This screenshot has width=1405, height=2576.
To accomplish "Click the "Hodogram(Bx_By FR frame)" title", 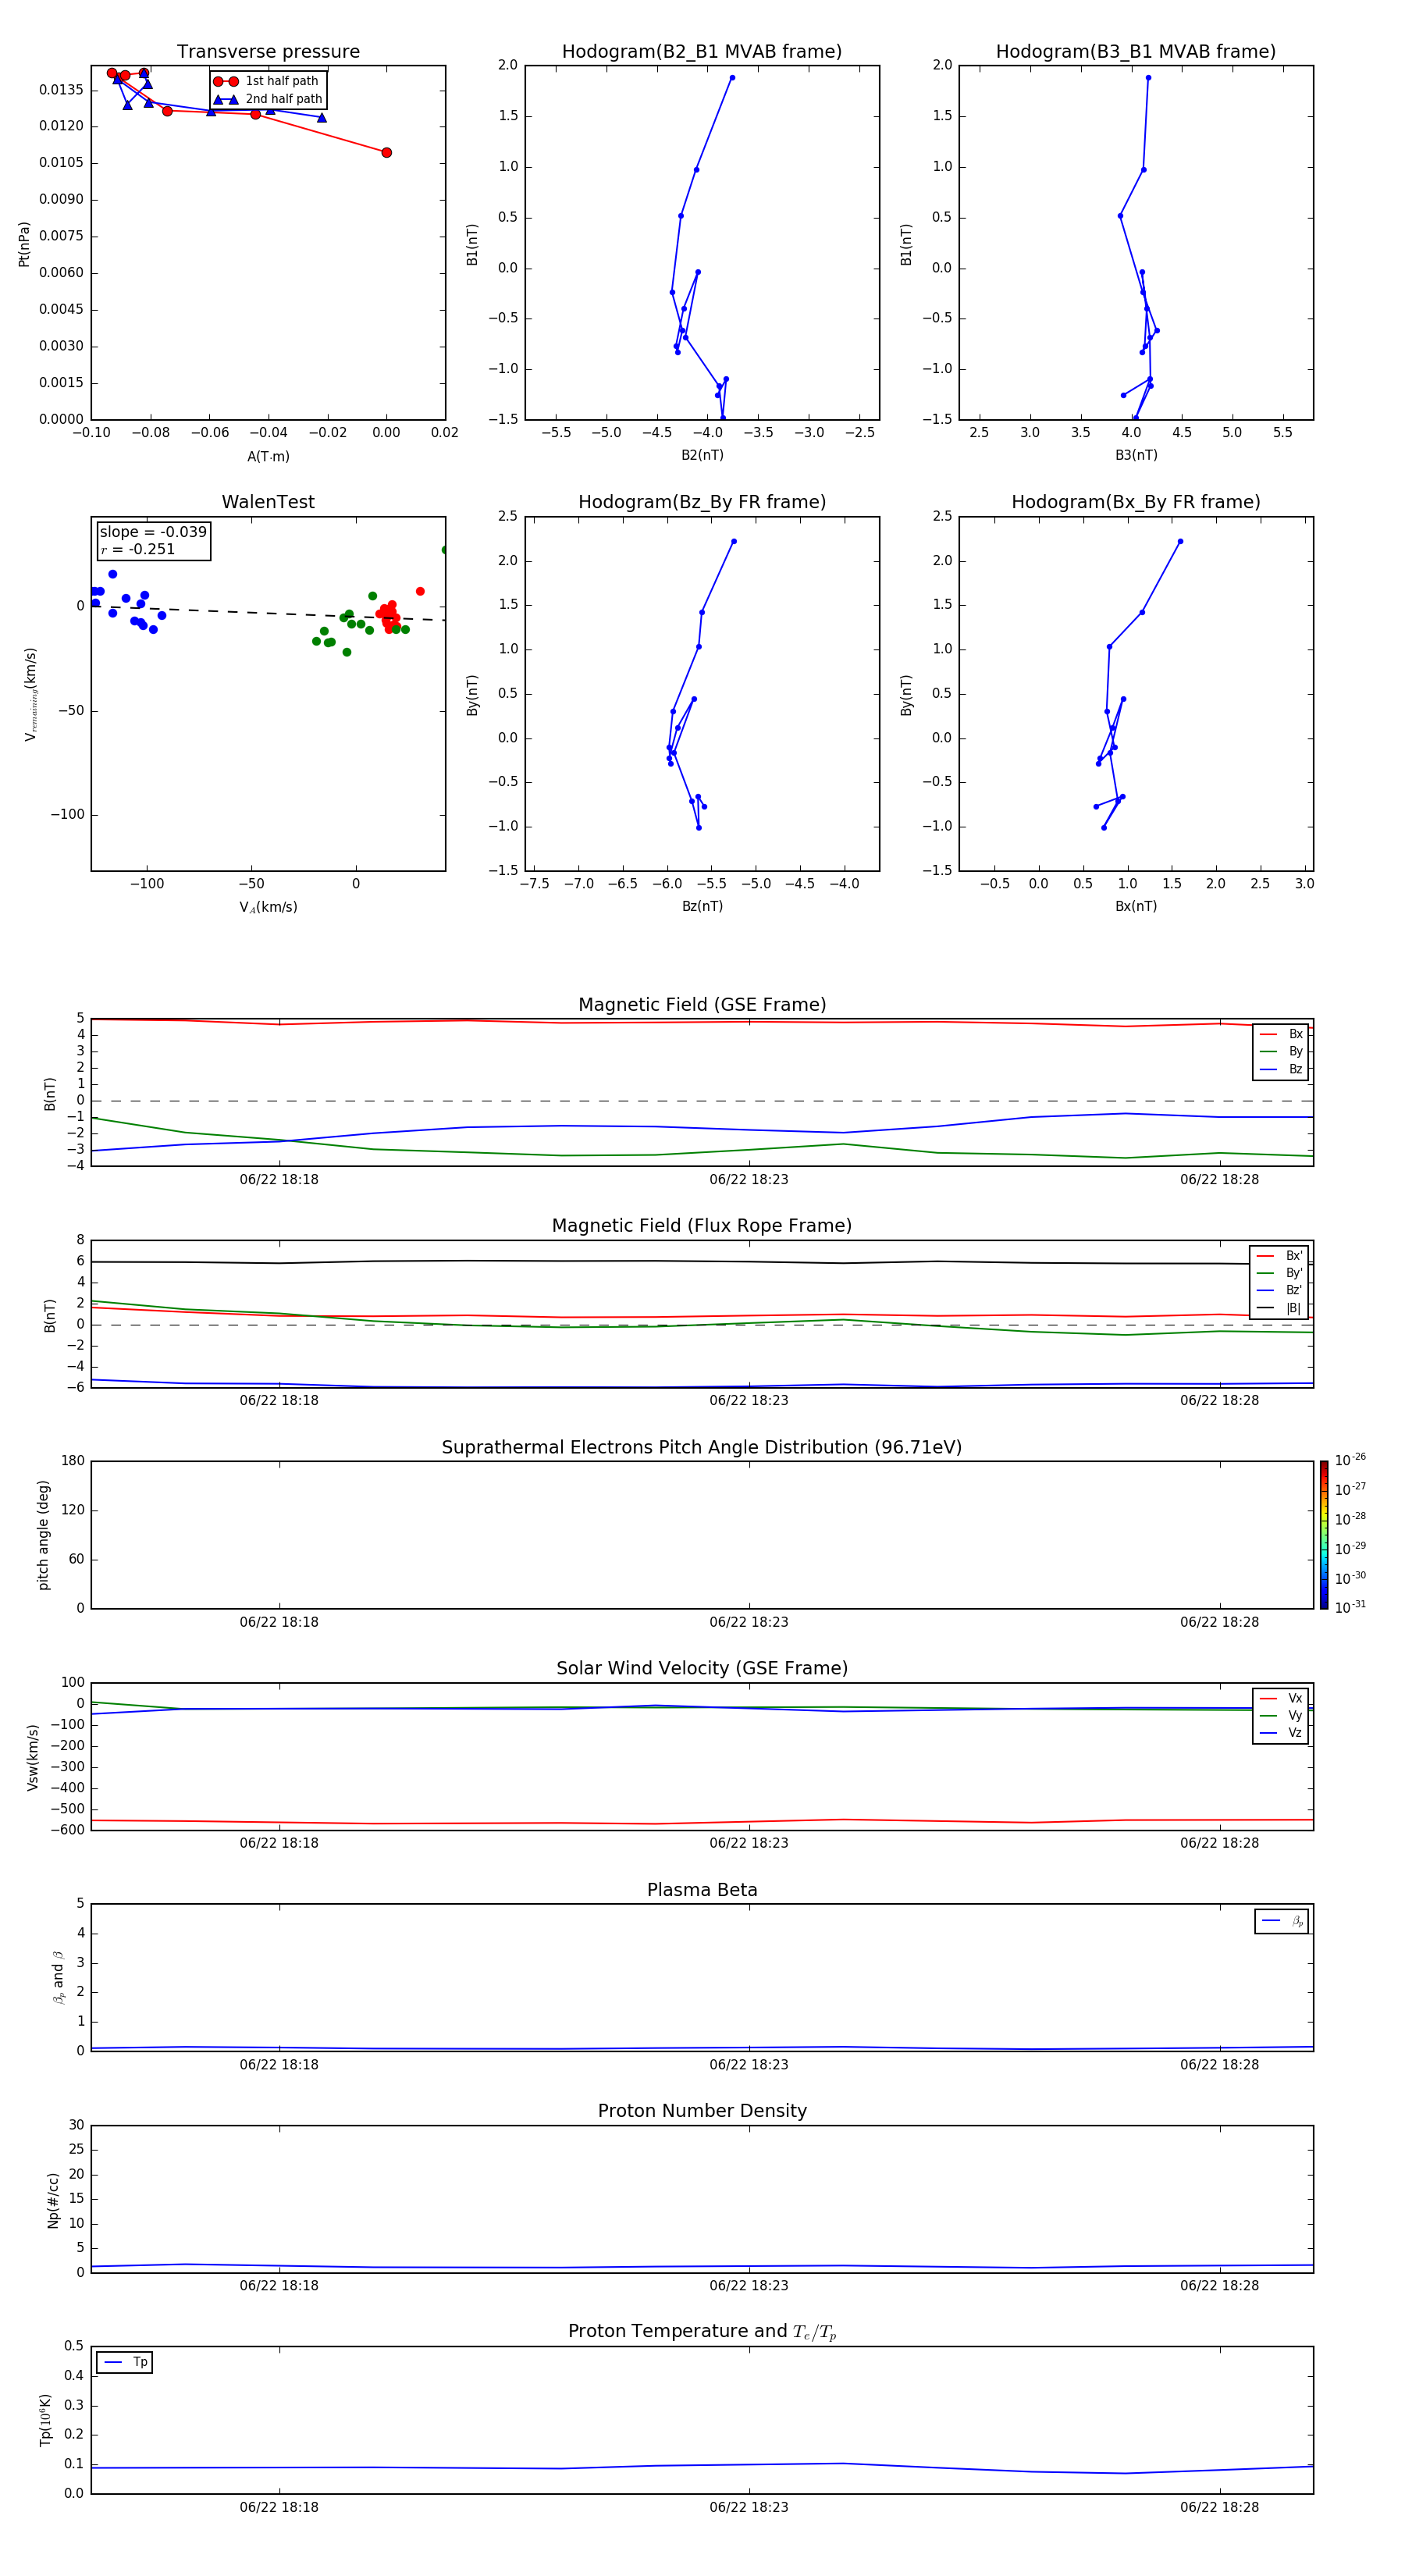I will (x=1136, y=502).
